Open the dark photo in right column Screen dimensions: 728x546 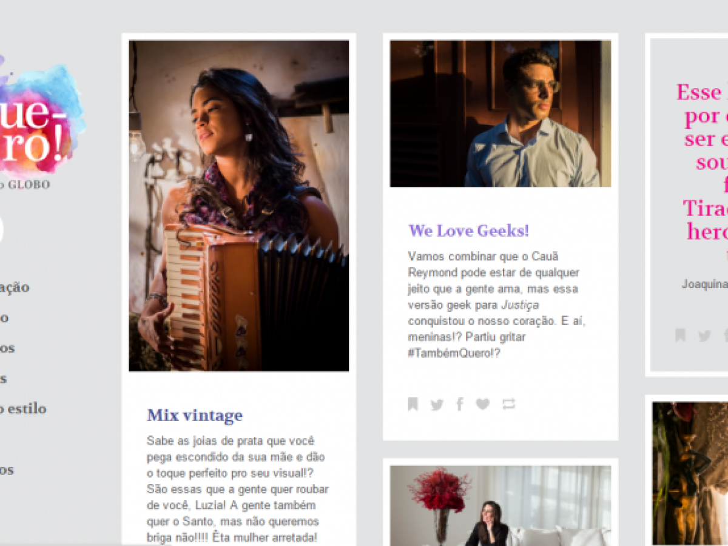coord(690,473)
